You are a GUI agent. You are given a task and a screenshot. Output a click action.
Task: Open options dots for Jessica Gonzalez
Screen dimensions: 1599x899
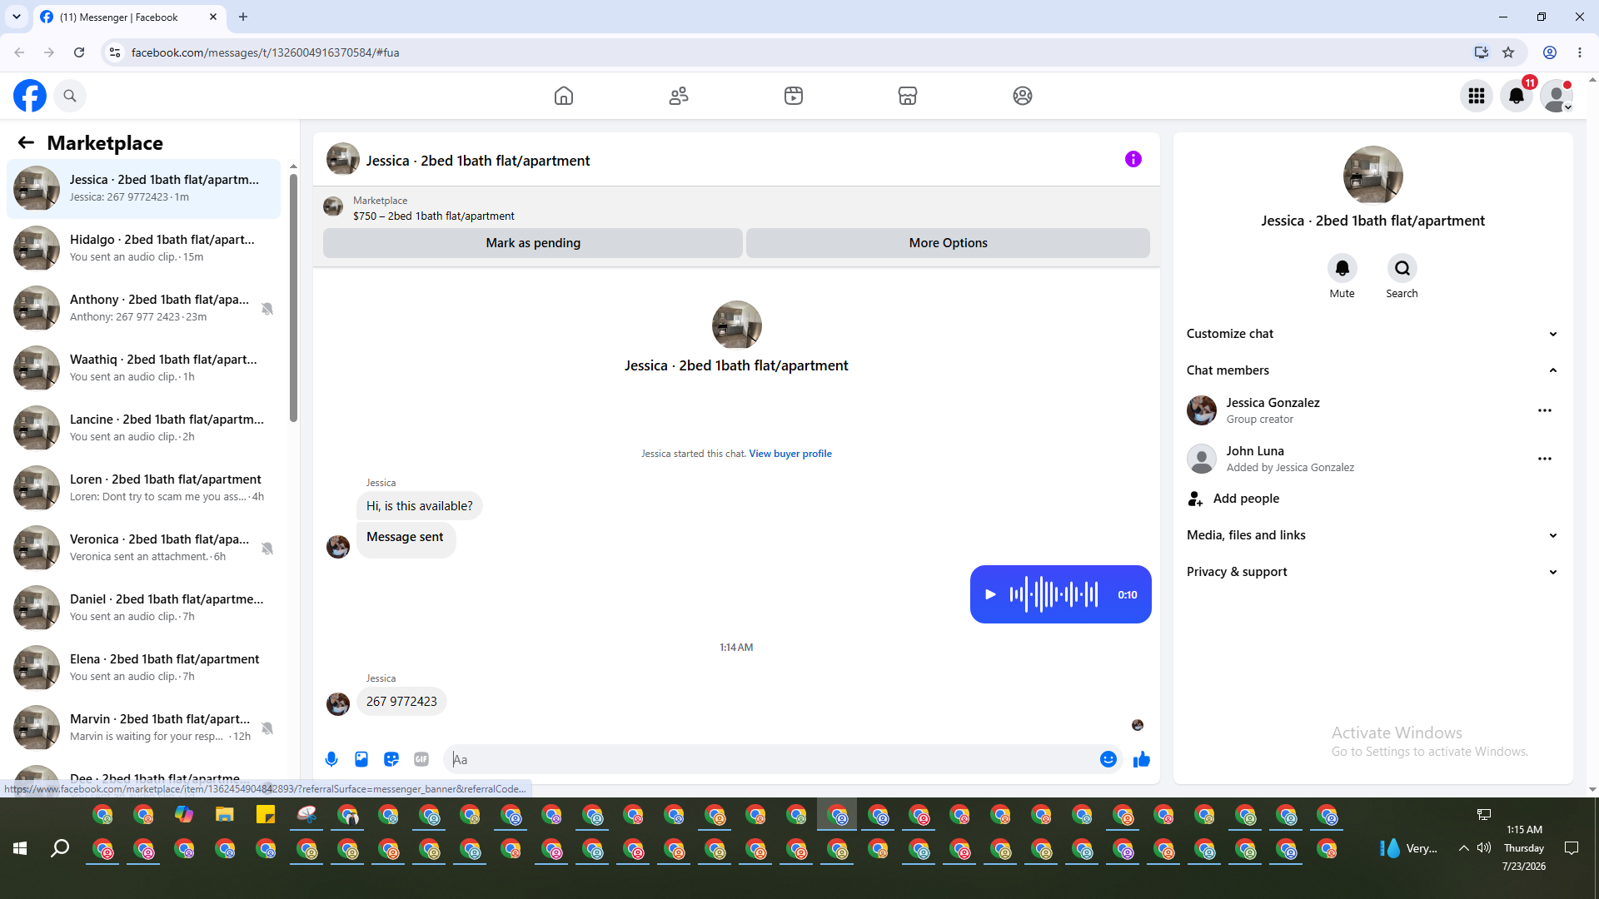[1545, 410]
